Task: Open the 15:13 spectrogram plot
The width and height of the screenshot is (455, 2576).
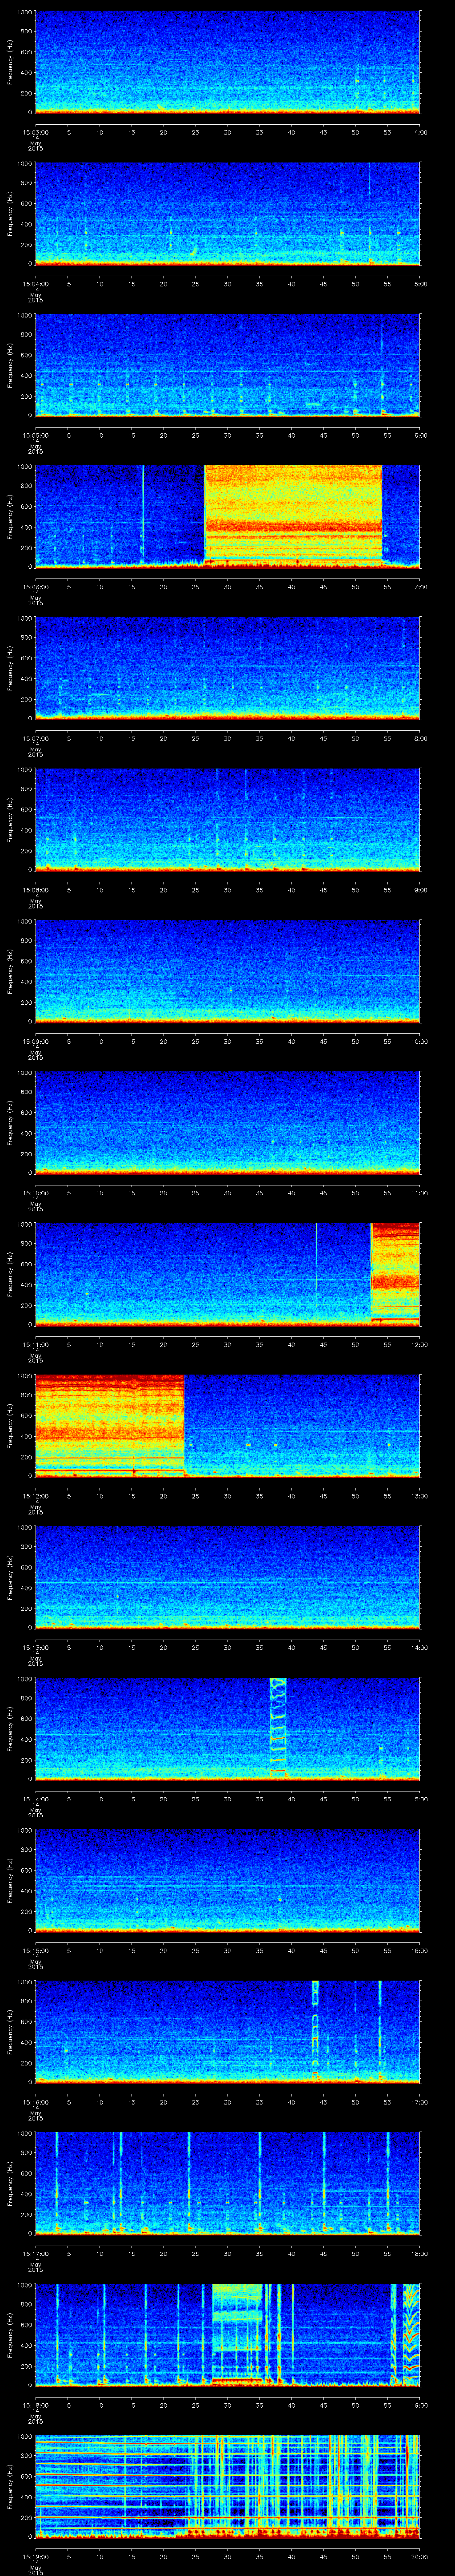Action: [x=227, y=1577]
